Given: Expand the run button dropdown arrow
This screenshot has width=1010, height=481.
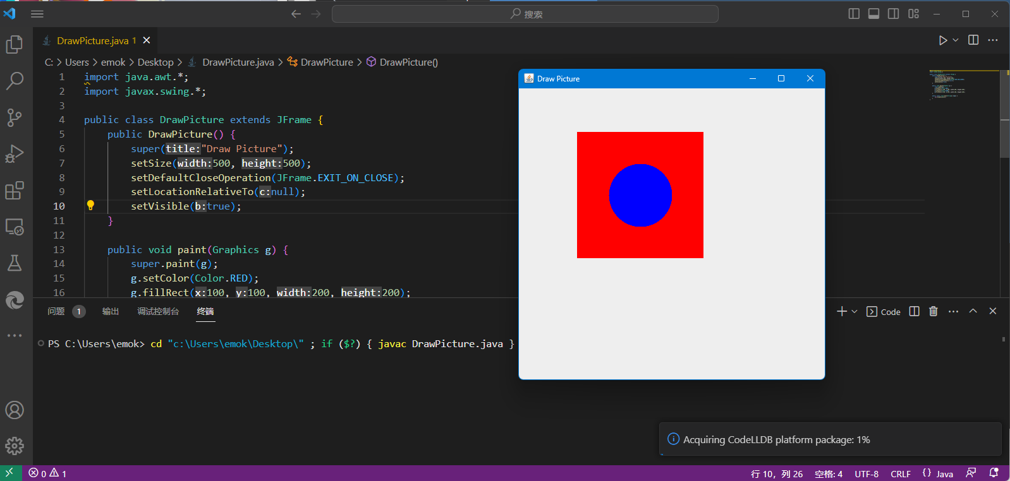Looking at the screenshot, I should 956,40.
